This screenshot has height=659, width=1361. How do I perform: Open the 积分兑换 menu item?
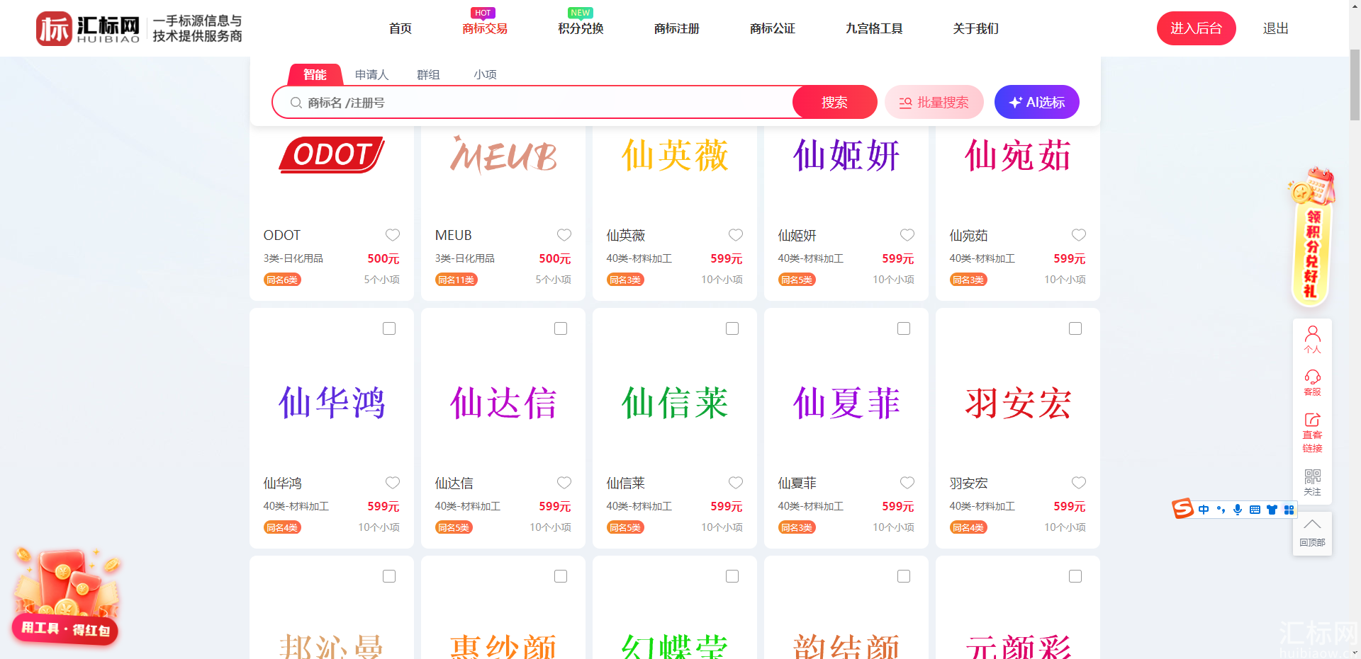click(x=581, y=28)
